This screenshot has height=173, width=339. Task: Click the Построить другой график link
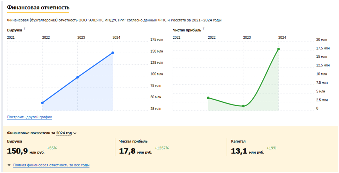pos(29,117)
